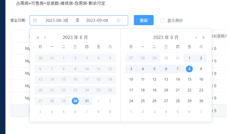227x134 pixels.
Task: Click the 查询 button
Action: 143,20
